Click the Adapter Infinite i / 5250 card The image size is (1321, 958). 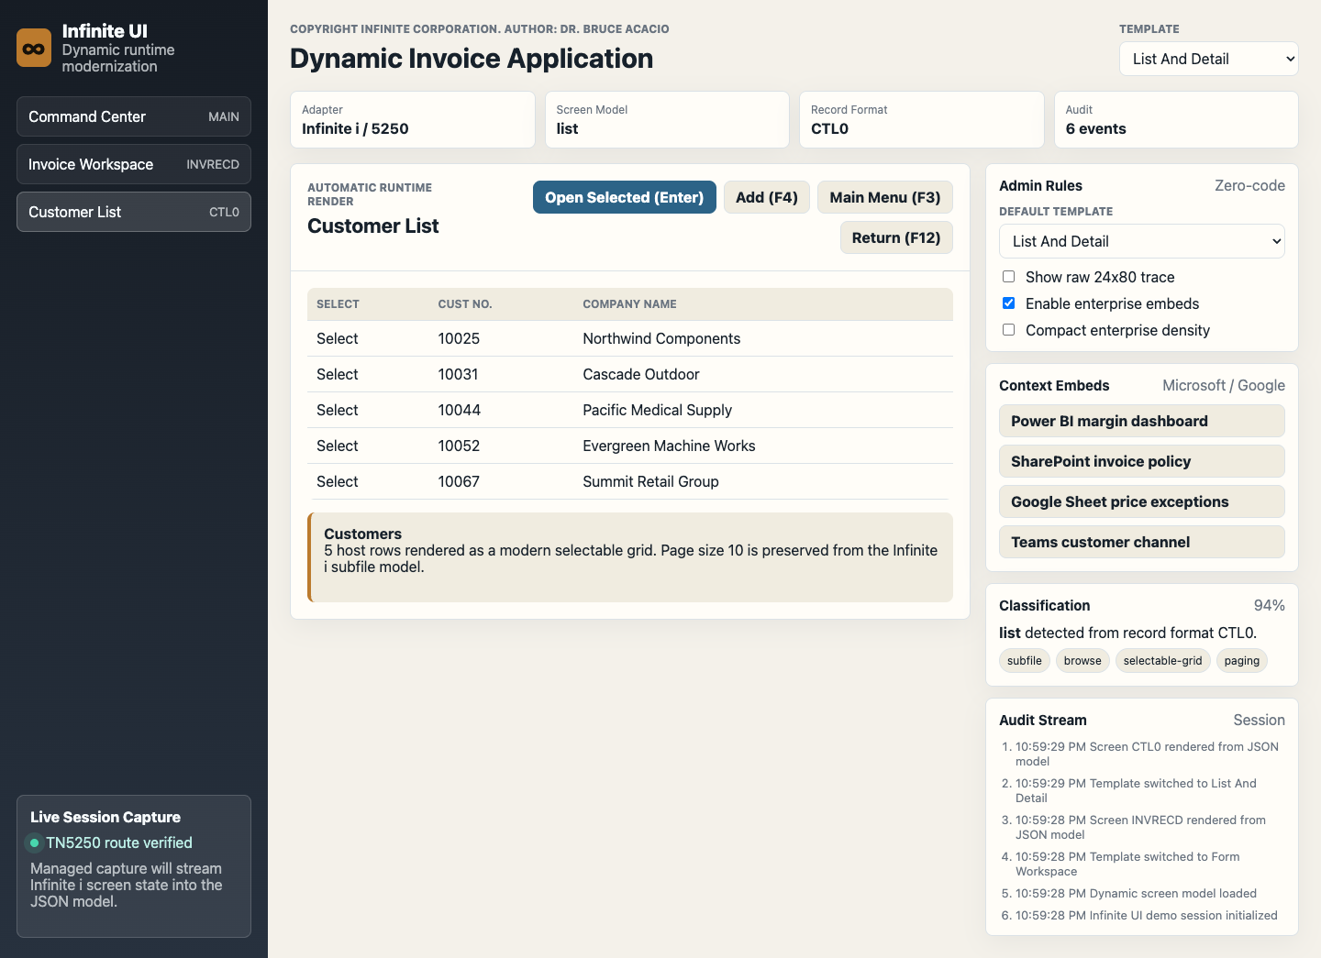coord(412,119)
